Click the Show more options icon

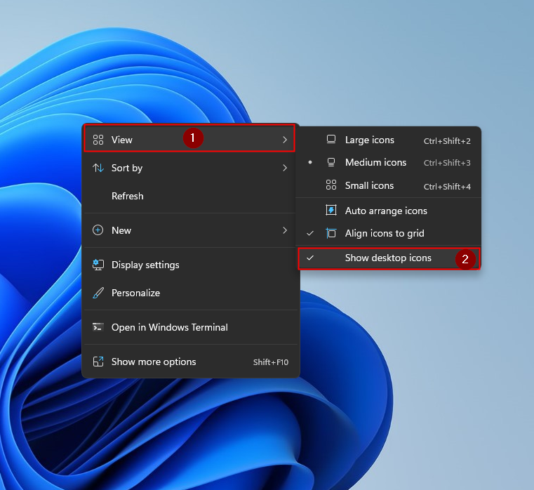click(x=98, y=362)
